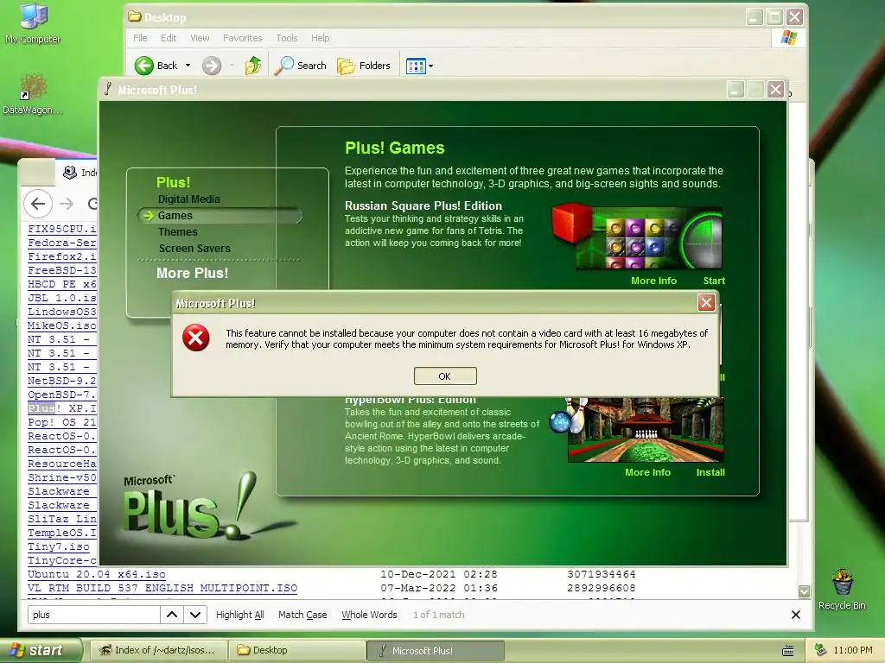
Task: Open the Ubuntu 20.04 x64.iso link
Action: (x=97, y=574)
